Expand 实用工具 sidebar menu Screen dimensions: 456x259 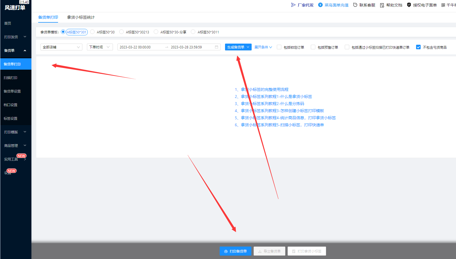[x=16, y=159]
